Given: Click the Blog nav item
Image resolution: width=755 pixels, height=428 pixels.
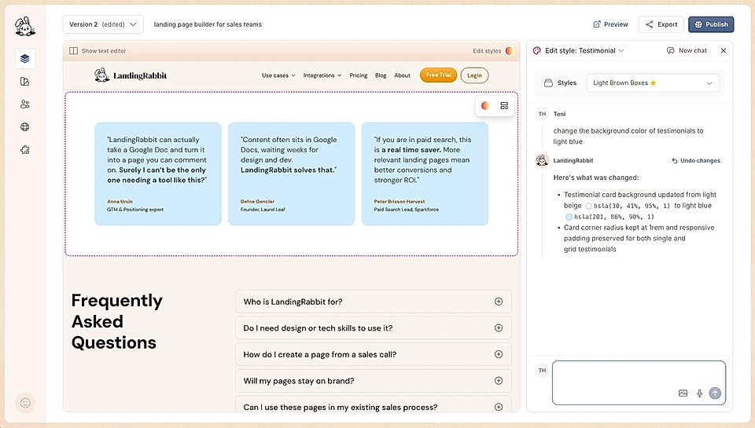Looking at the screenshot, I should pyautogui.click(x=381, y=75).
